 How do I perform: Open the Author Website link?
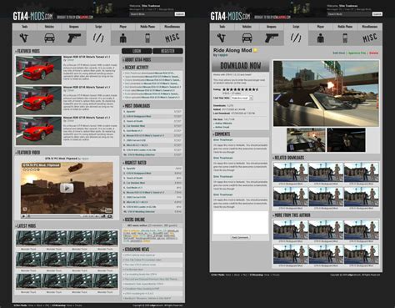(x=223, y=123)
